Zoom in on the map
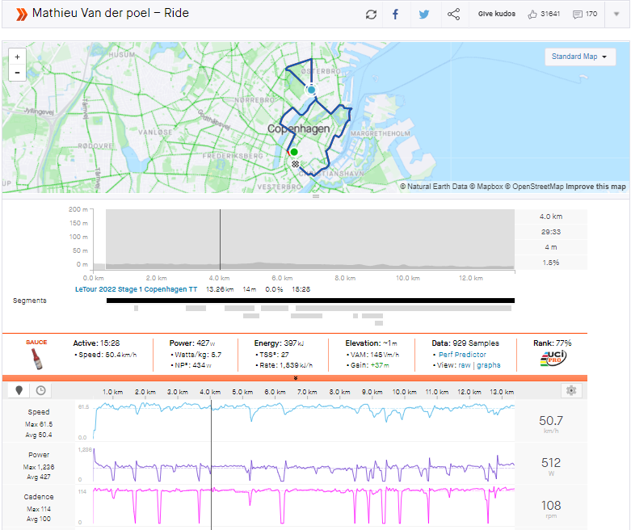Viewport: 631px width, 530px height. tap(17, 57)
